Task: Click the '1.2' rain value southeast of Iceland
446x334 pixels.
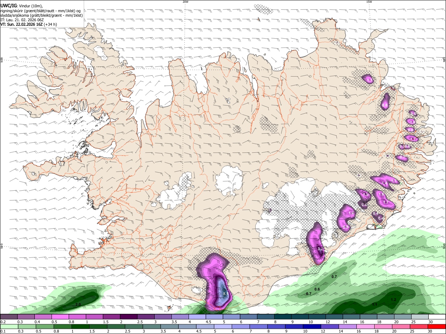Action: pyautogui.click(x=393, y=300)
